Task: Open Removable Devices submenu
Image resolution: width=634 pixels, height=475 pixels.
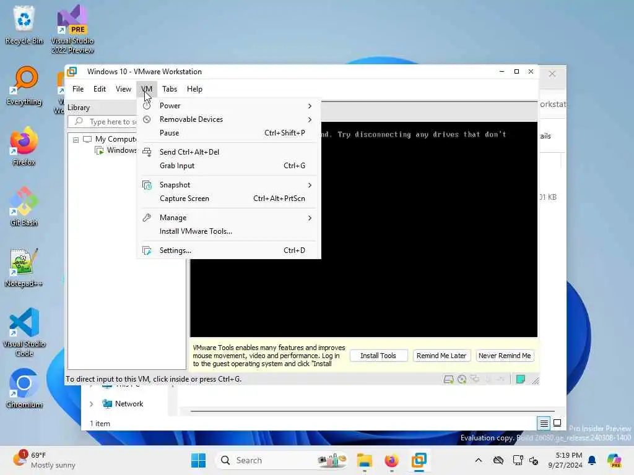Action: (228, 119)
